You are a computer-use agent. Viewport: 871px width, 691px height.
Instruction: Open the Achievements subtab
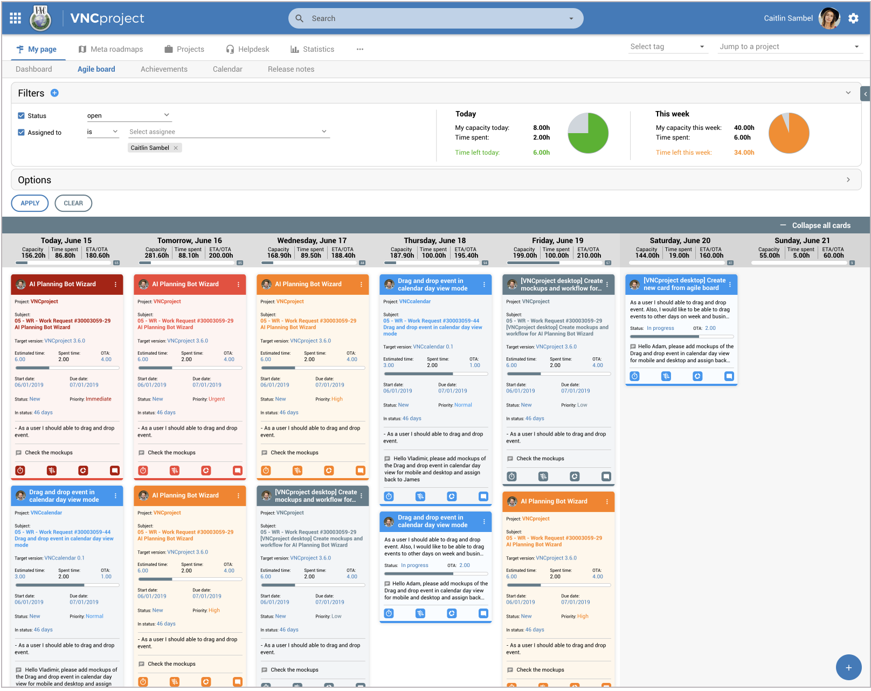pyautogui.click(x=164, y=69)
